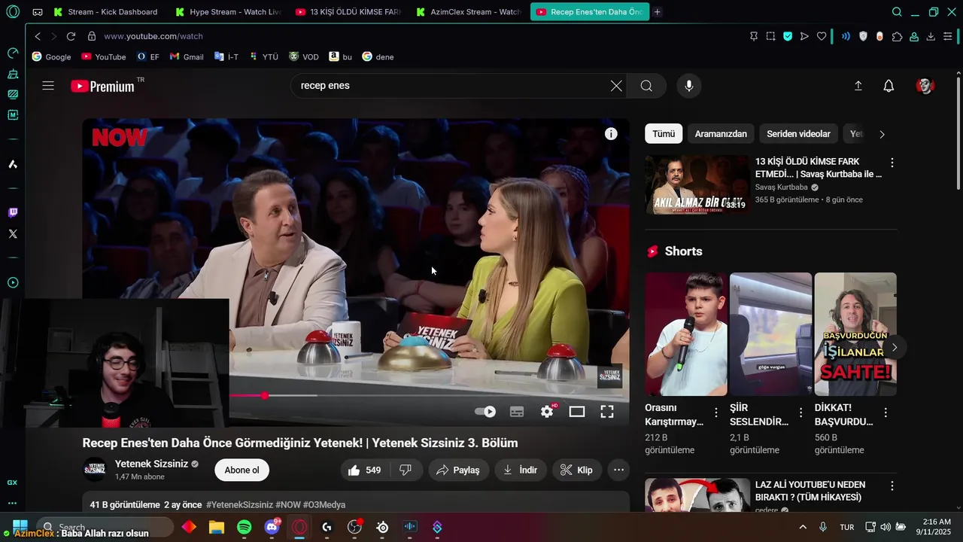Screen dimensions: 963x542
Task: Toggle subtitles in the video player
Action: pyautogui.click(x=517, y=411)
